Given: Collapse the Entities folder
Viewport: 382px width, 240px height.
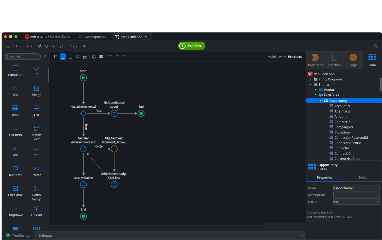Looking at the screenshot, I should [x=310, y=85].
